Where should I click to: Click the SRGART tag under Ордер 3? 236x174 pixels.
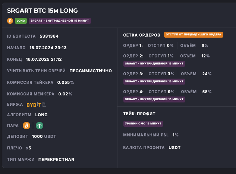point(154,81)
